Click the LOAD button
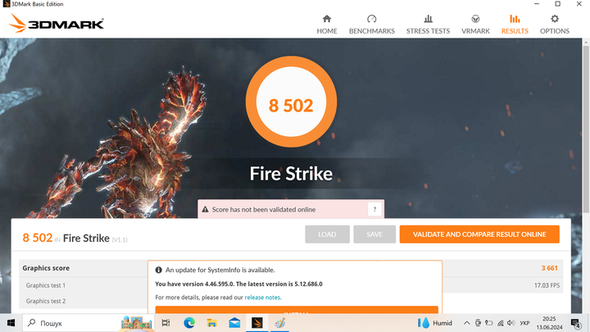590x332 pixels. click(x=327, y=234)
